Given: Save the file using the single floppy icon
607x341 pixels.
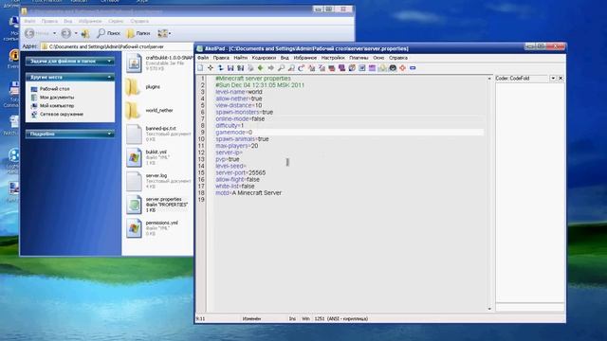Looking at the screenshot, I should coord(230,67).
